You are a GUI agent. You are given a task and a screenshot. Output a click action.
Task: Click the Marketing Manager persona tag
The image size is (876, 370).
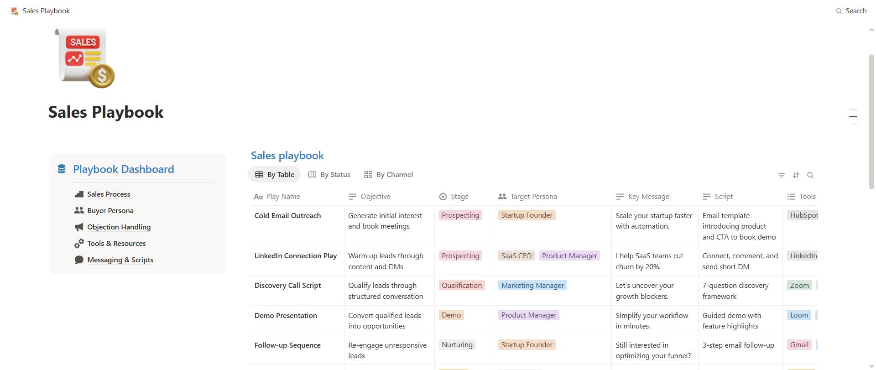tap(532, 286)
